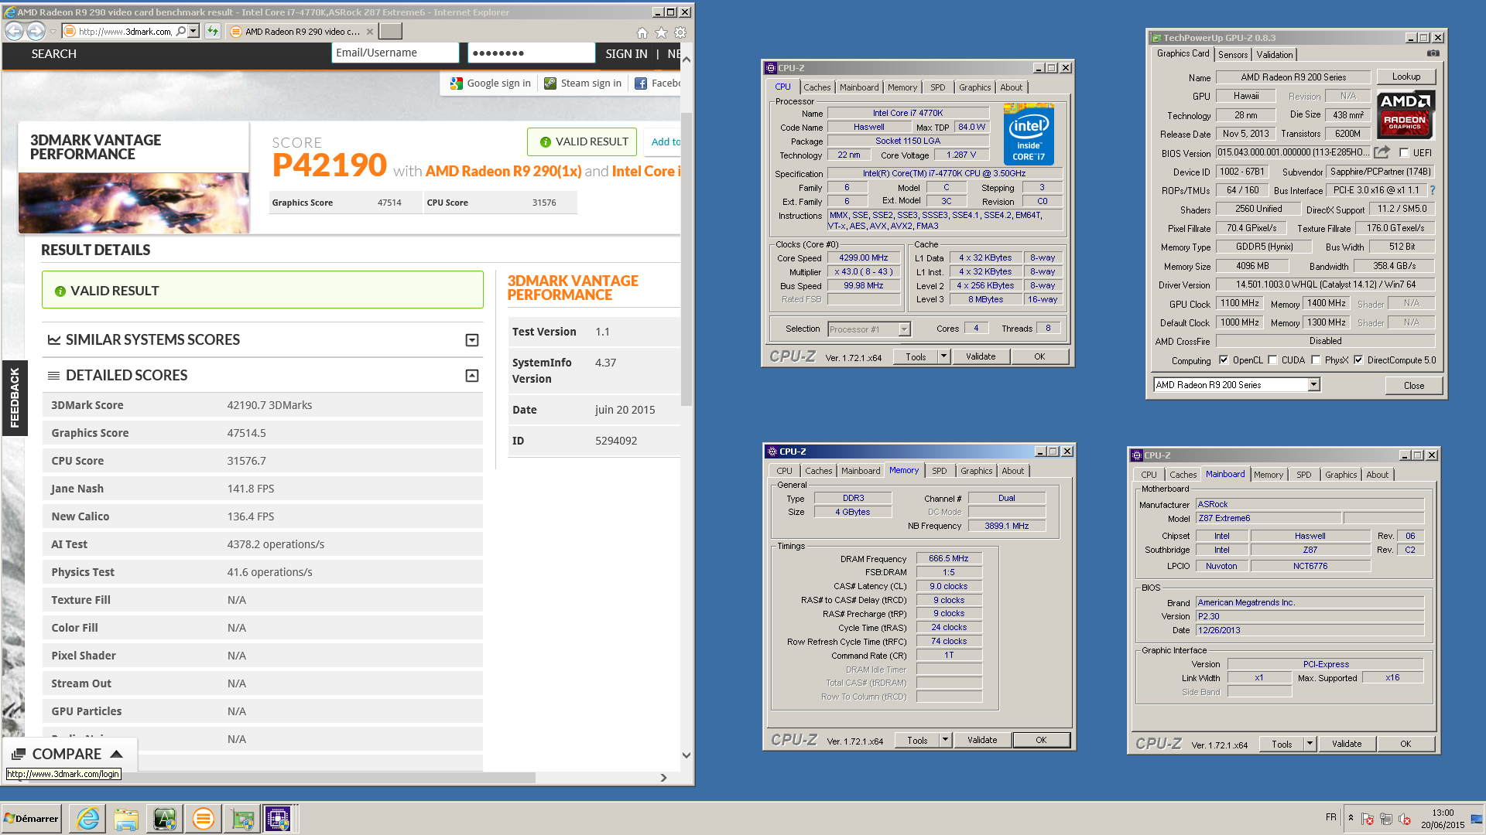
Task: Click the GPU-Z BIOS export arrow icon
Action: pos(1382,152)
